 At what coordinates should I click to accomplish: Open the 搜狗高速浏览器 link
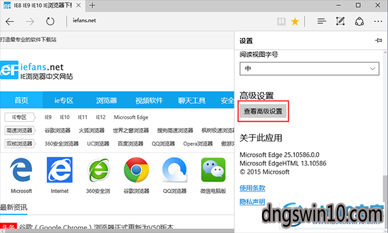pyautogui.click(x=175, y=131)
